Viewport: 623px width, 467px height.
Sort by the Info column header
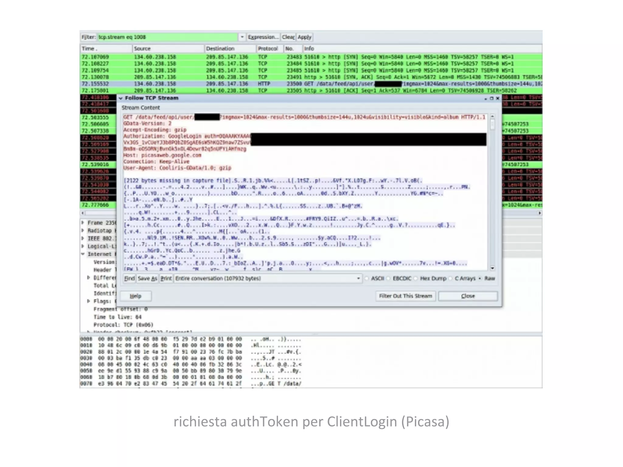pos(422,49)
